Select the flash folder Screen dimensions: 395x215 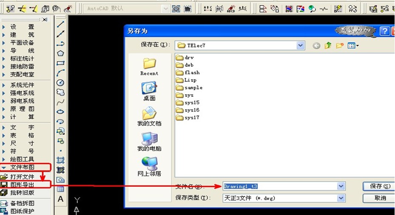click(188, 73)
